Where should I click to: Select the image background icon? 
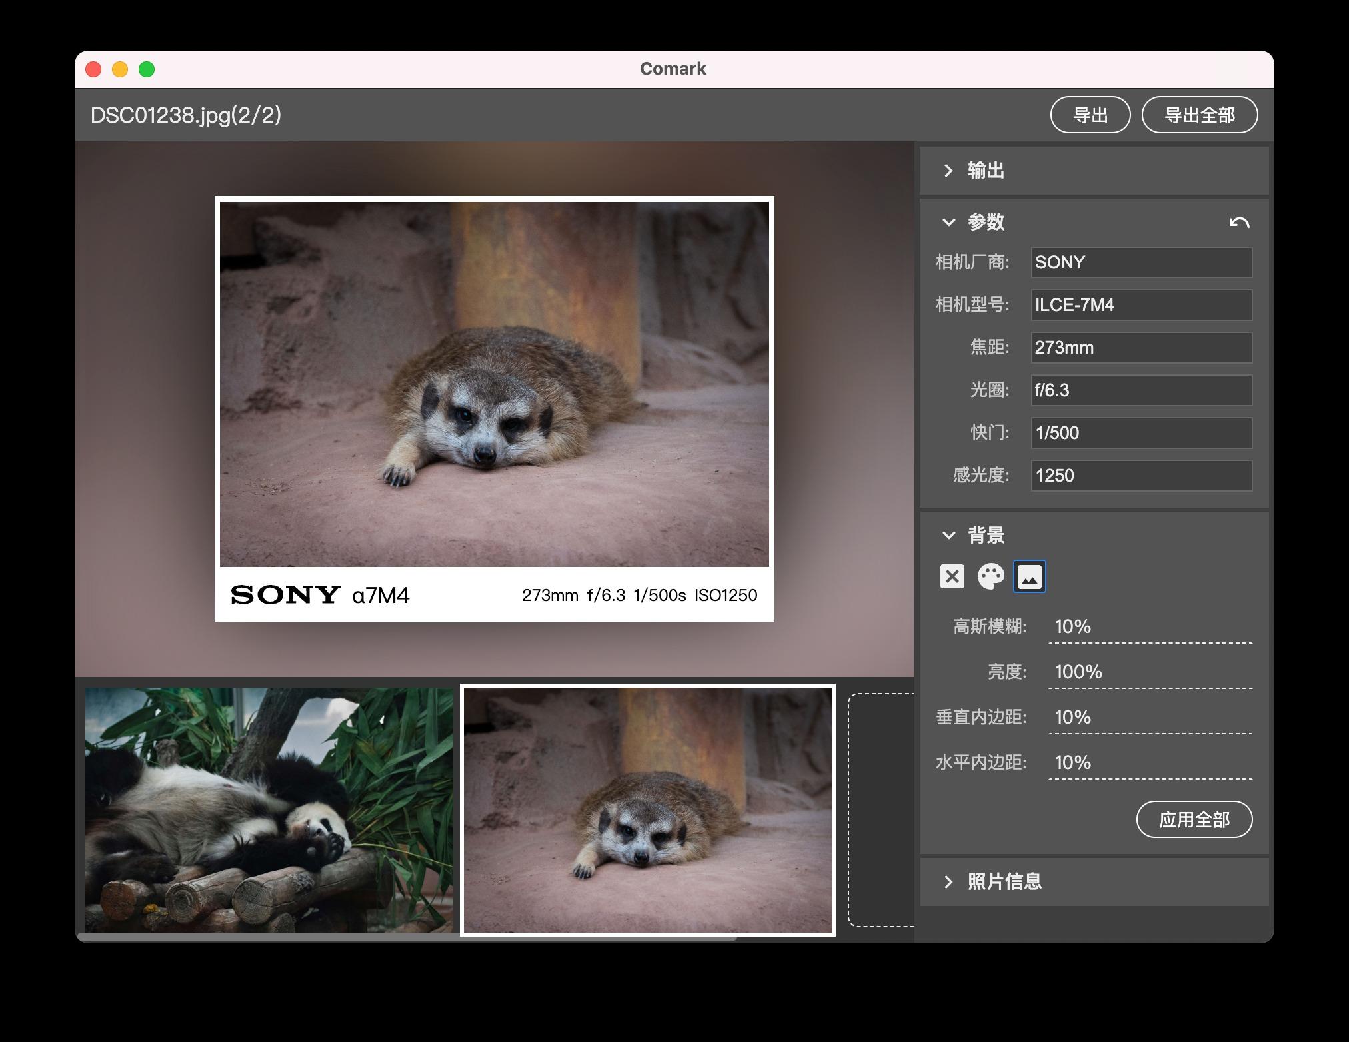(x=1030, y=576)
